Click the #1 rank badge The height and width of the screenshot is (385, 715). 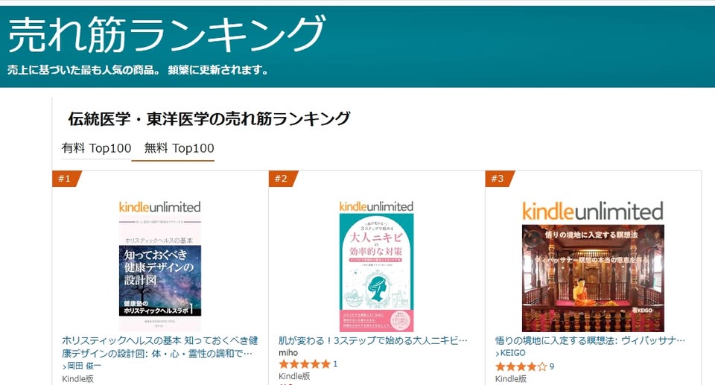click(x=66, y=179)
